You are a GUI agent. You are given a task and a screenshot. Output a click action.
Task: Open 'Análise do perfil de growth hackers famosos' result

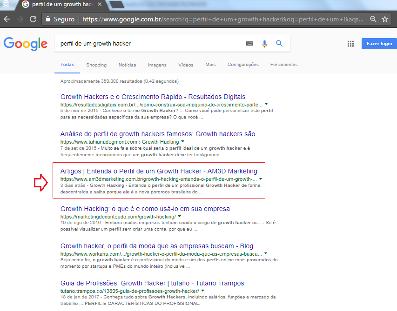[161, 134]
